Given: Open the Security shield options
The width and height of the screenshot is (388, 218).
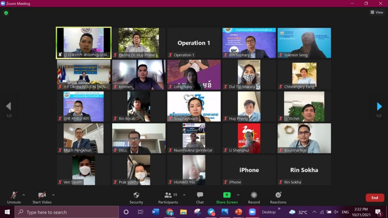Looking at the screenshot, I should coord(136,196).
